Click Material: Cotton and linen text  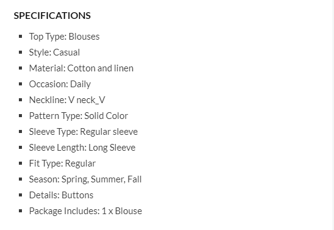pyautogui.click(x=81, y=68)
